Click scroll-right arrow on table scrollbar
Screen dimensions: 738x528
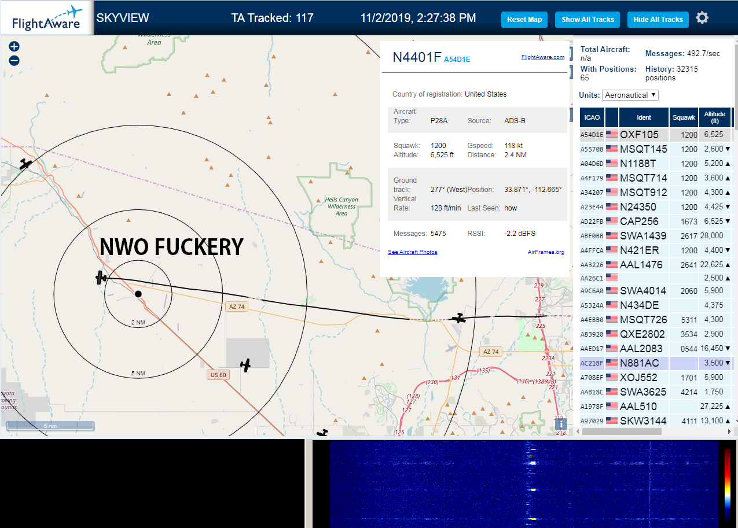tap(729, 431)
